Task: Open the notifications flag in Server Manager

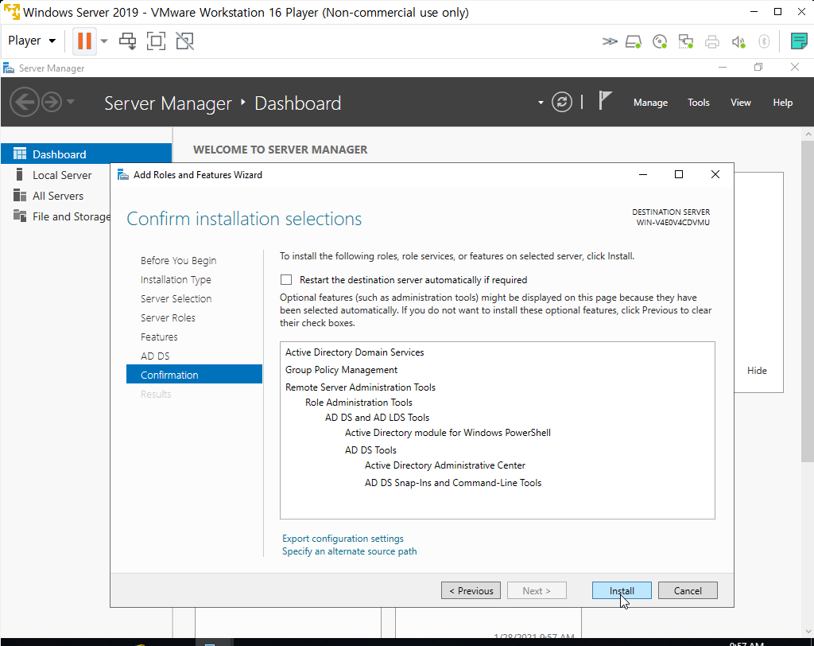Action: point(605,101)
